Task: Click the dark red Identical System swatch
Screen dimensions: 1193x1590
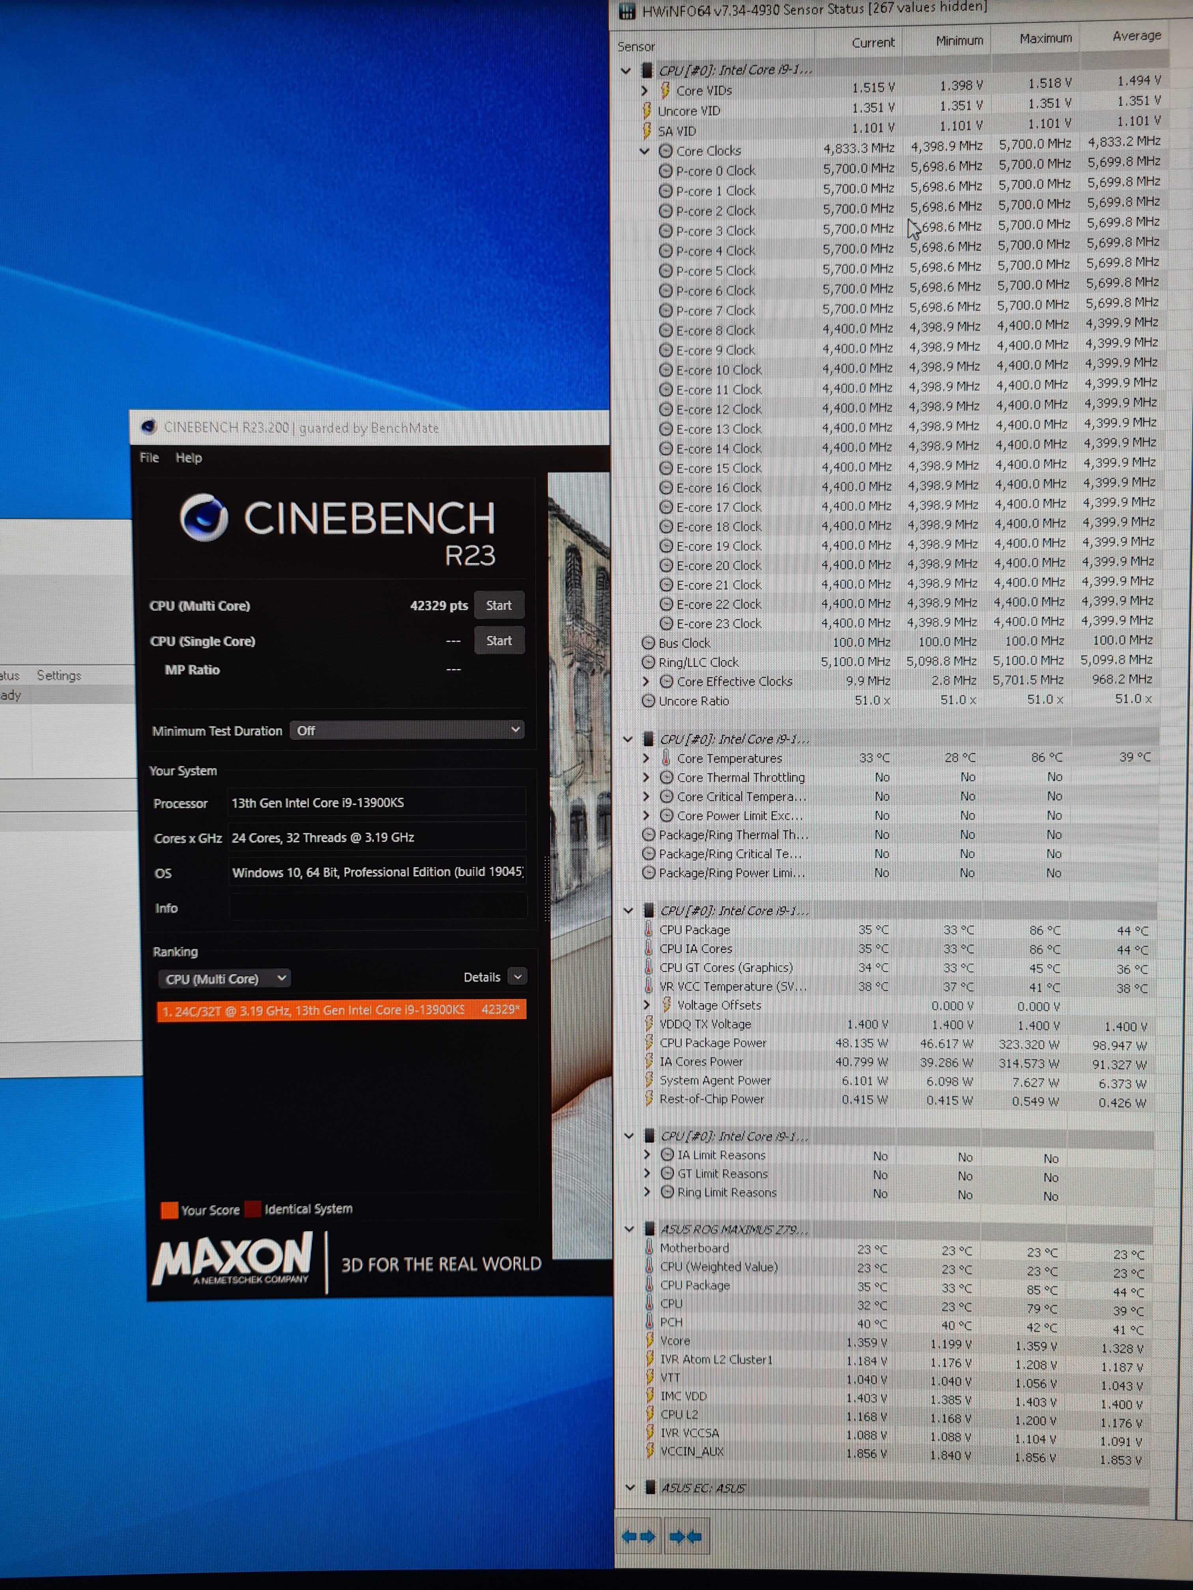Action: coord(252,1209)
